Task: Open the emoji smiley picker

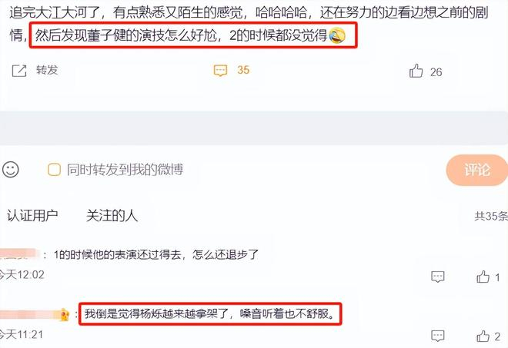Action: click(x=10, y=170)
